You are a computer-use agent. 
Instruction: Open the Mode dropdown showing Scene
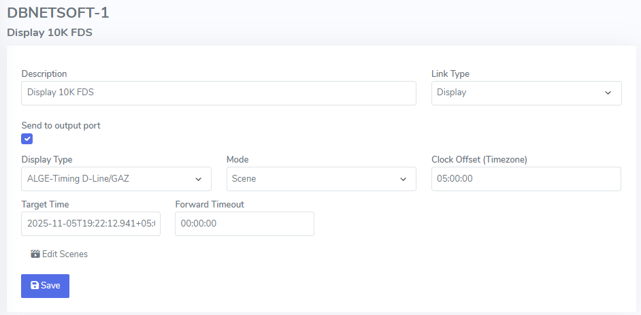coord(320,179)
